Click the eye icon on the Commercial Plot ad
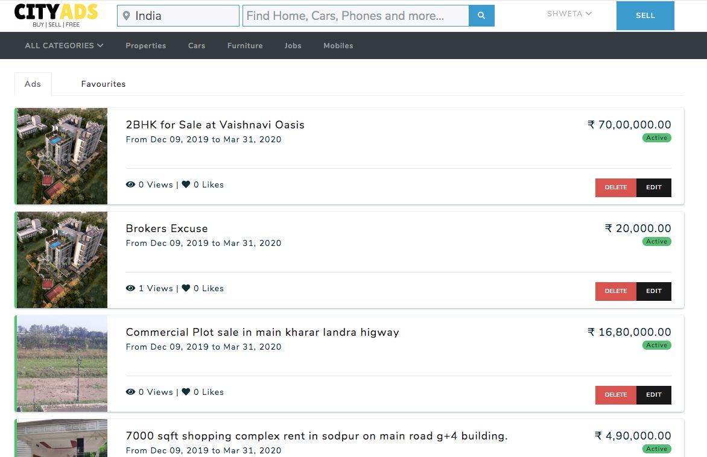Viewport: 707px width, 457px height. coord(130,392)
